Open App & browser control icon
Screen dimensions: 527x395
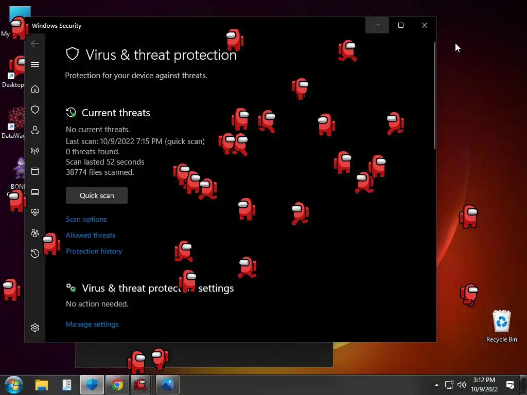(x=35, y=171)
